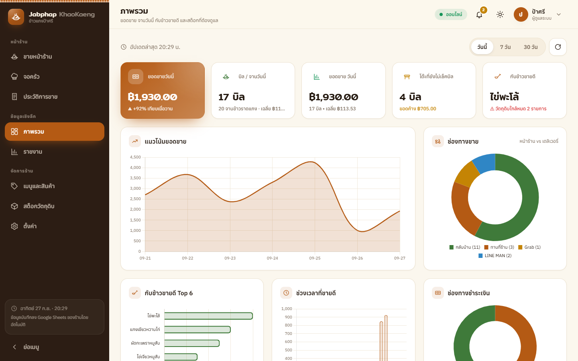Open สต็อกวัตถุดิบ page
Image resolution: width=578 pixels, height=361 pixels.
pyautogui.click(x=55, y=206)
